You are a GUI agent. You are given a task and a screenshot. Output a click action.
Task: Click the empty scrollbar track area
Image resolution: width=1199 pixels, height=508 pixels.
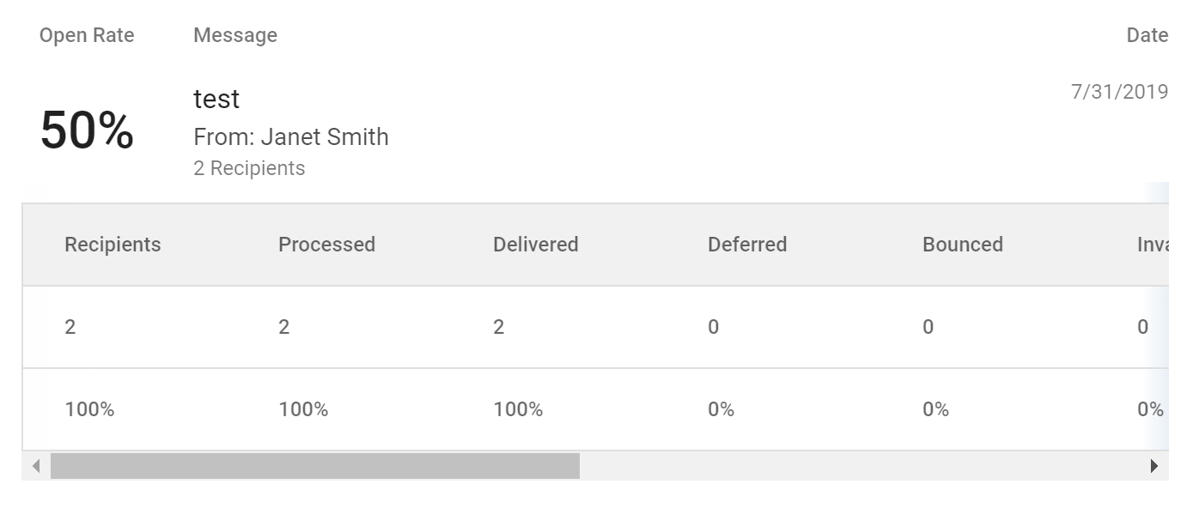[859, 466]
